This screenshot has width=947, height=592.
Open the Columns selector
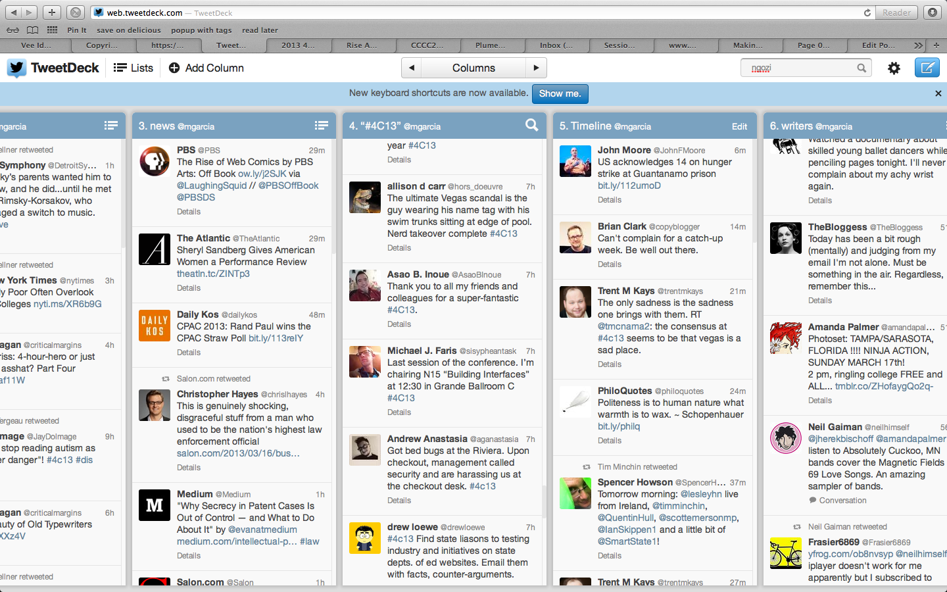click(x=473, y=68)
